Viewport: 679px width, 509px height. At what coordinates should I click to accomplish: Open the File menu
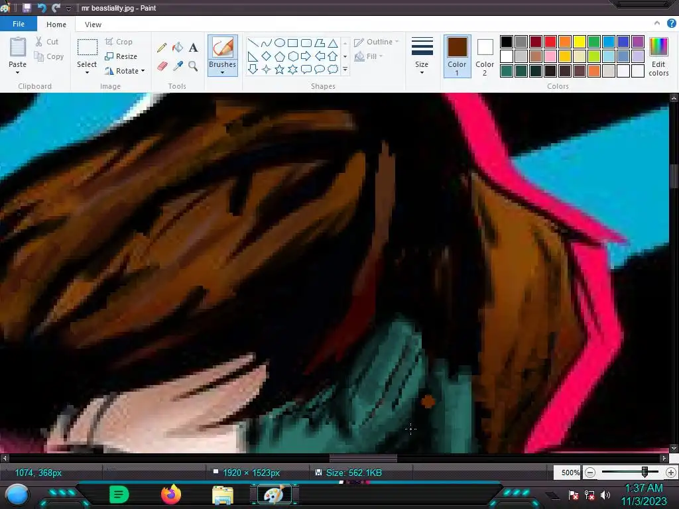(18, 24)
